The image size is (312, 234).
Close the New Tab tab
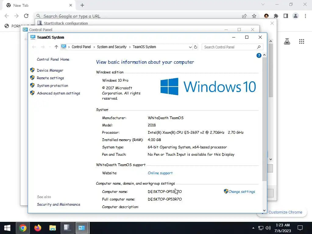pyautogui.click(x=71, y=5)
